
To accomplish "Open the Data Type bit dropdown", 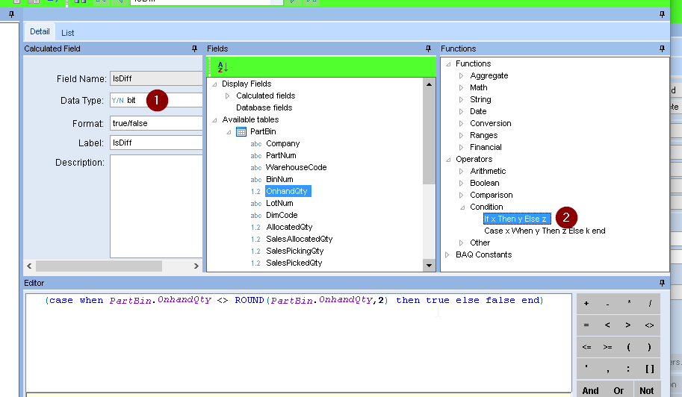I will tap(156, 100).
